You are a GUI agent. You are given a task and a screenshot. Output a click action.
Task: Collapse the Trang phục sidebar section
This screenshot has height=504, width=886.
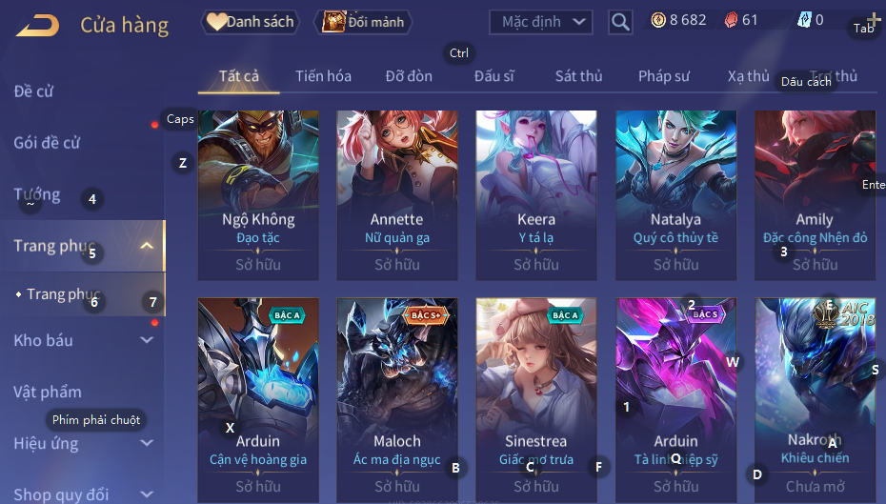point(147,246)
